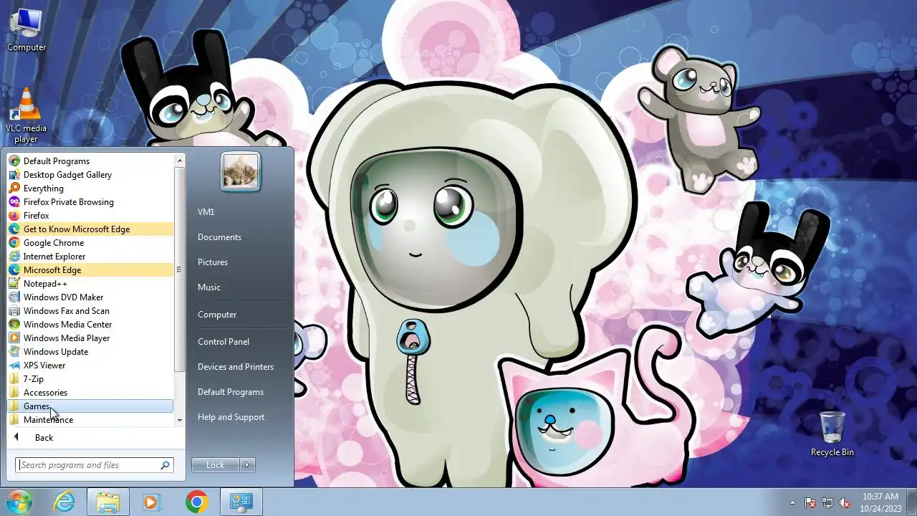917x516 pixels.
Task: Click the user account picture thumbnail
Action: tap(241, 171)
